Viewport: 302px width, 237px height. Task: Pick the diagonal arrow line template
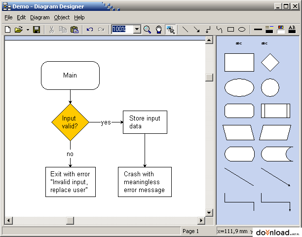(x=276, y=177)
